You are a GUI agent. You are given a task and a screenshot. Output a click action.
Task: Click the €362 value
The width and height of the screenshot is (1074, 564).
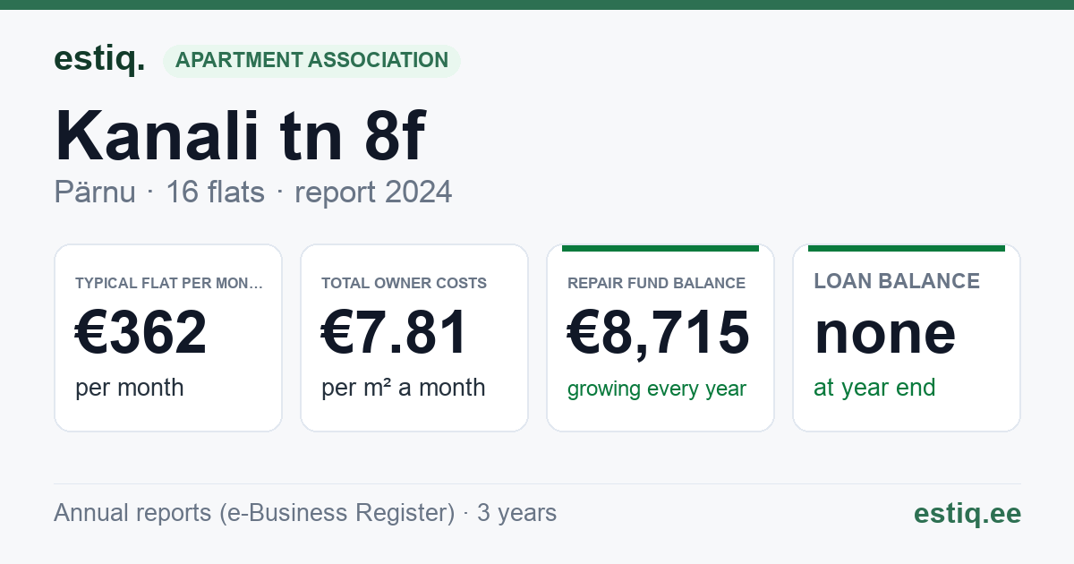[x=141, y=332]
